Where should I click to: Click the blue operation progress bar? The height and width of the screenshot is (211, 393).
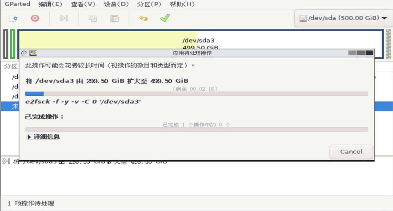pyautogui.click(x=196, y=94)
